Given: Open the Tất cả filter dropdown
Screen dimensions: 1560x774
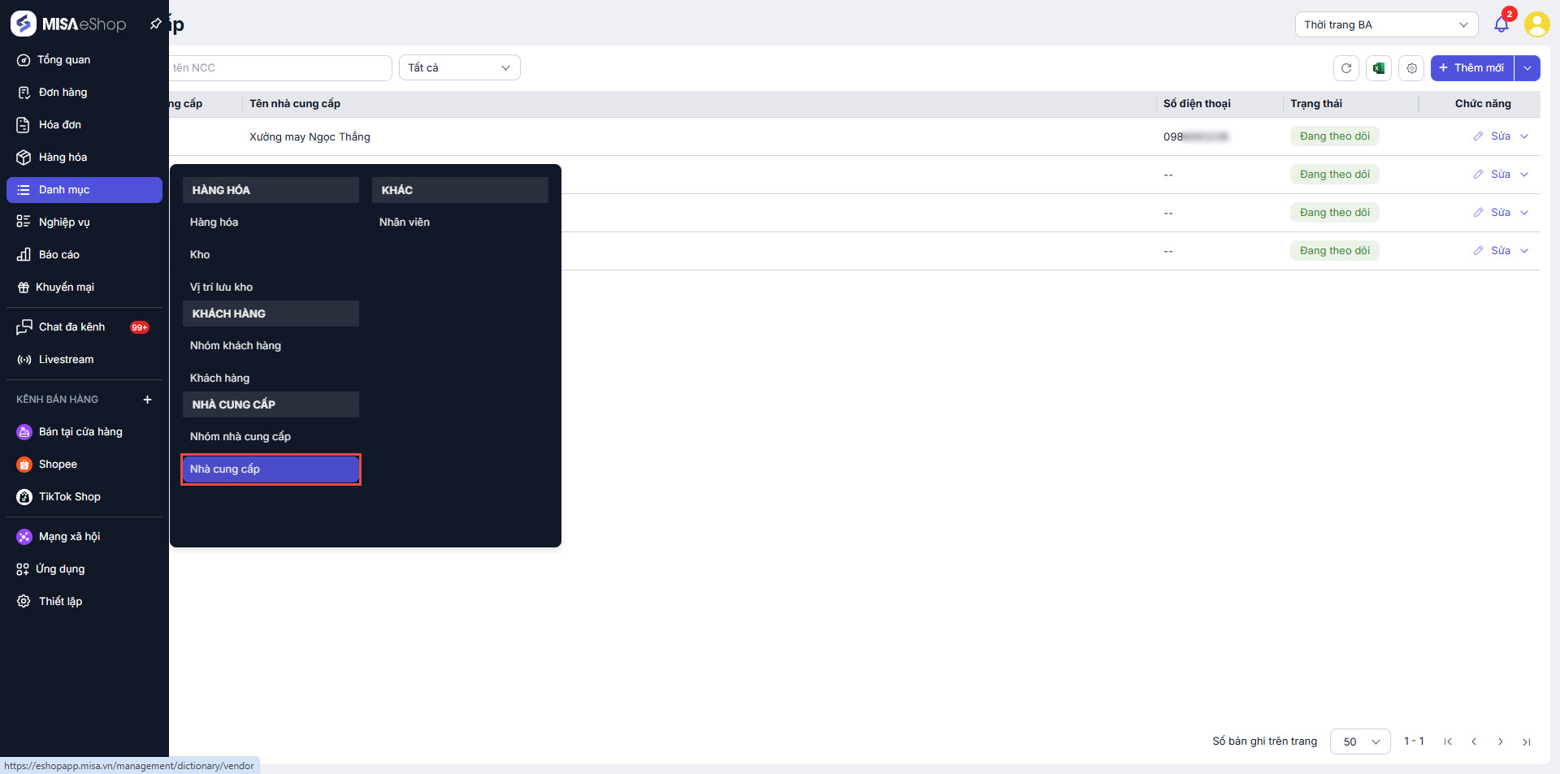Looking at the screenshot, I should click(x=460, y=68).
